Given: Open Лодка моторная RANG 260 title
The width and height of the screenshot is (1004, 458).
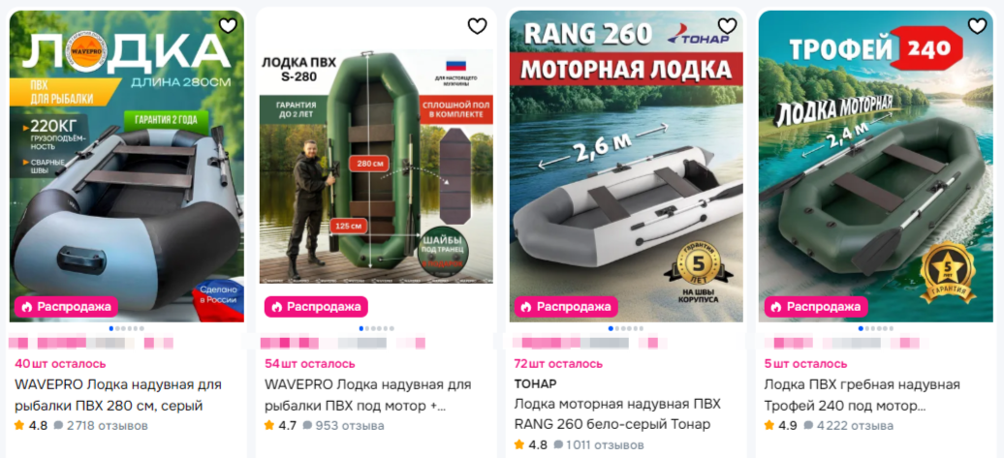Looking at the screenshot, I should click(617, 413).
